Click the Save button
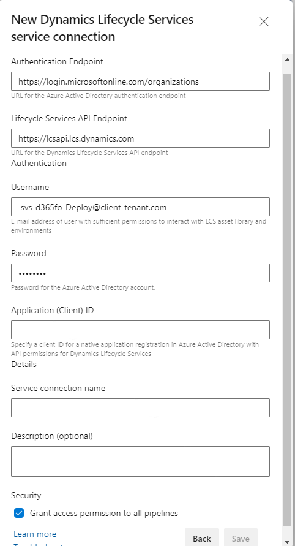The width and height of the screenshot is (295, 546). (241, 538)
